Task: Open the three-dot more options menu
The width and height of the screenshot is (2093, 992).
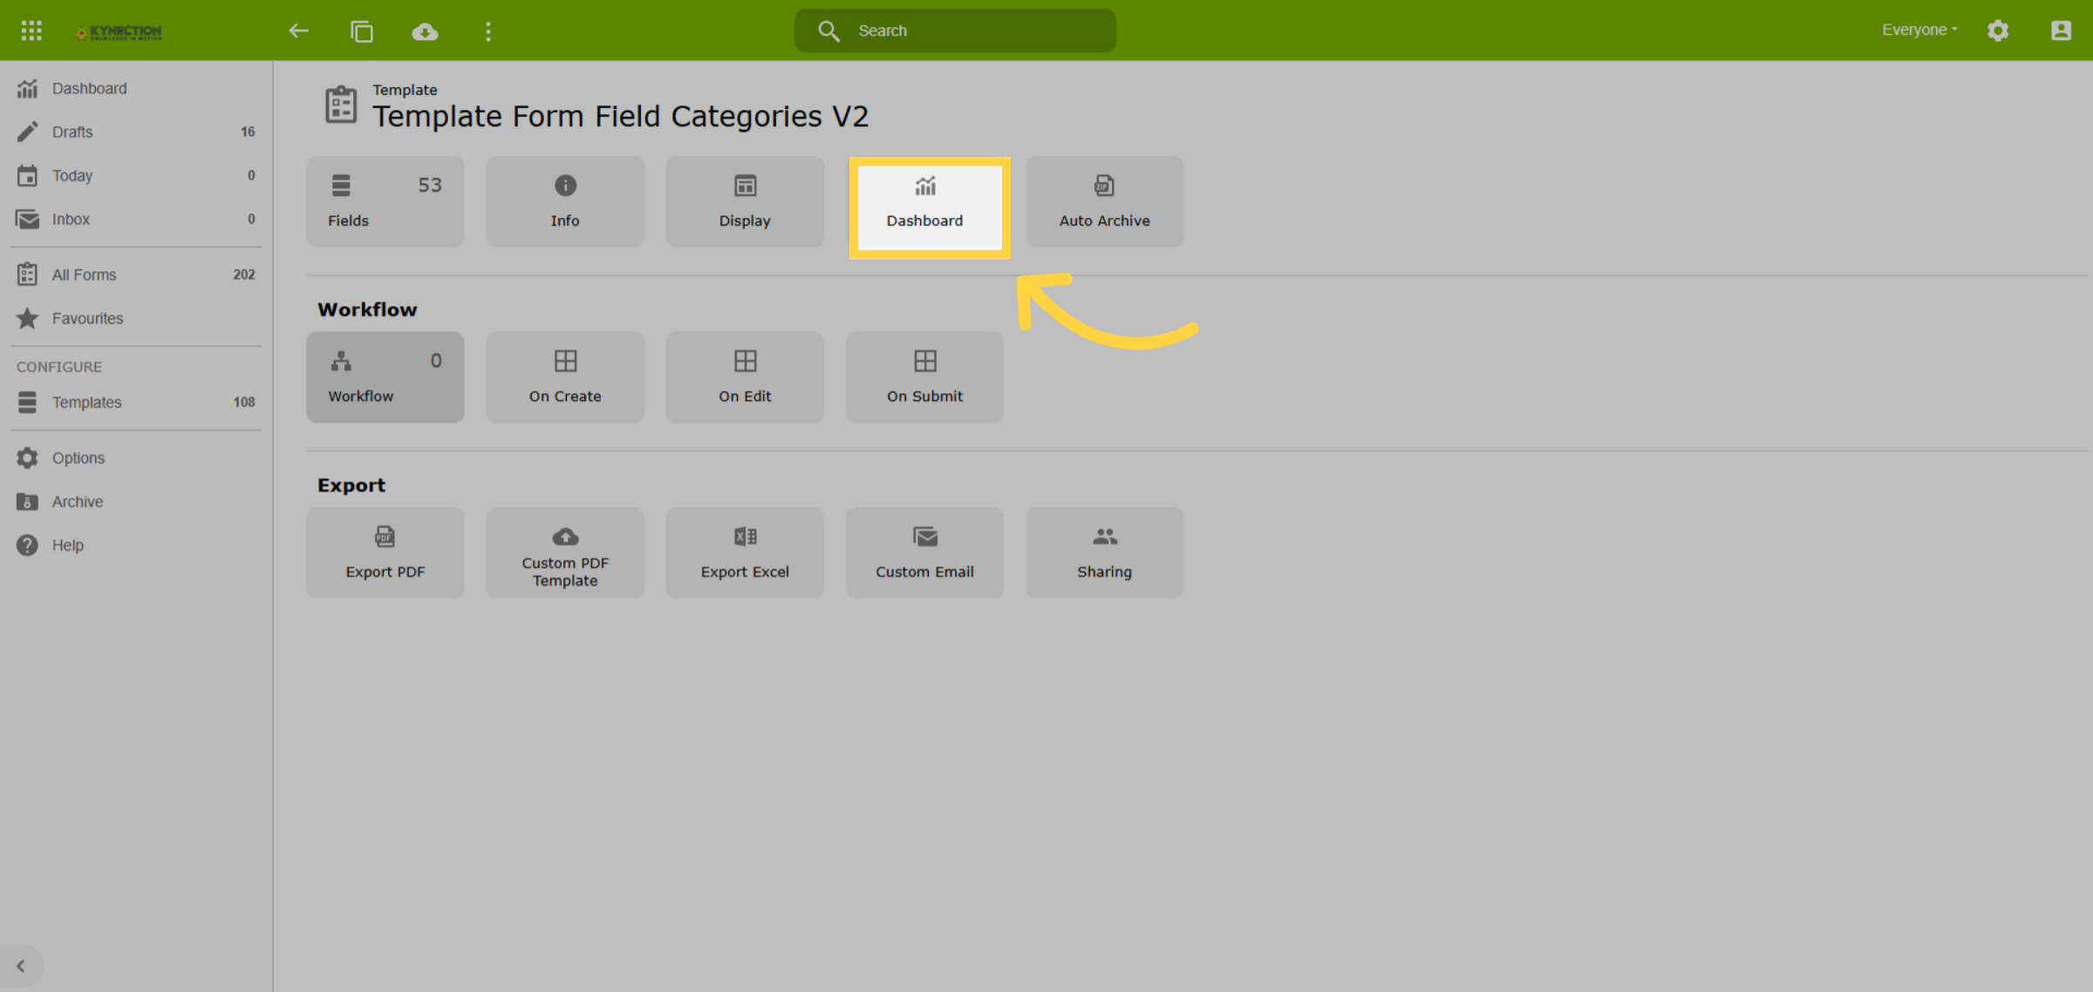Action: tap(488, 31)
